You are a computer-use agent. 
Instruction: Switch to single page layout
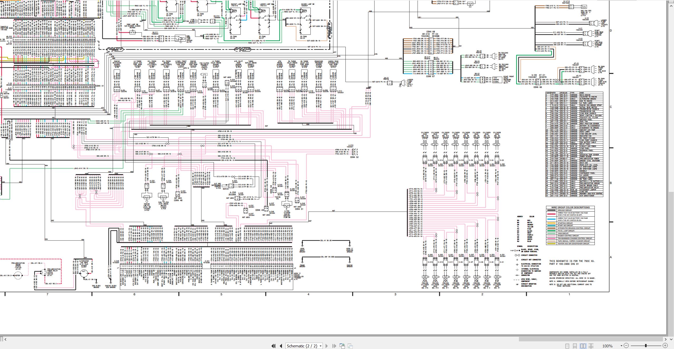pos(567,346)
